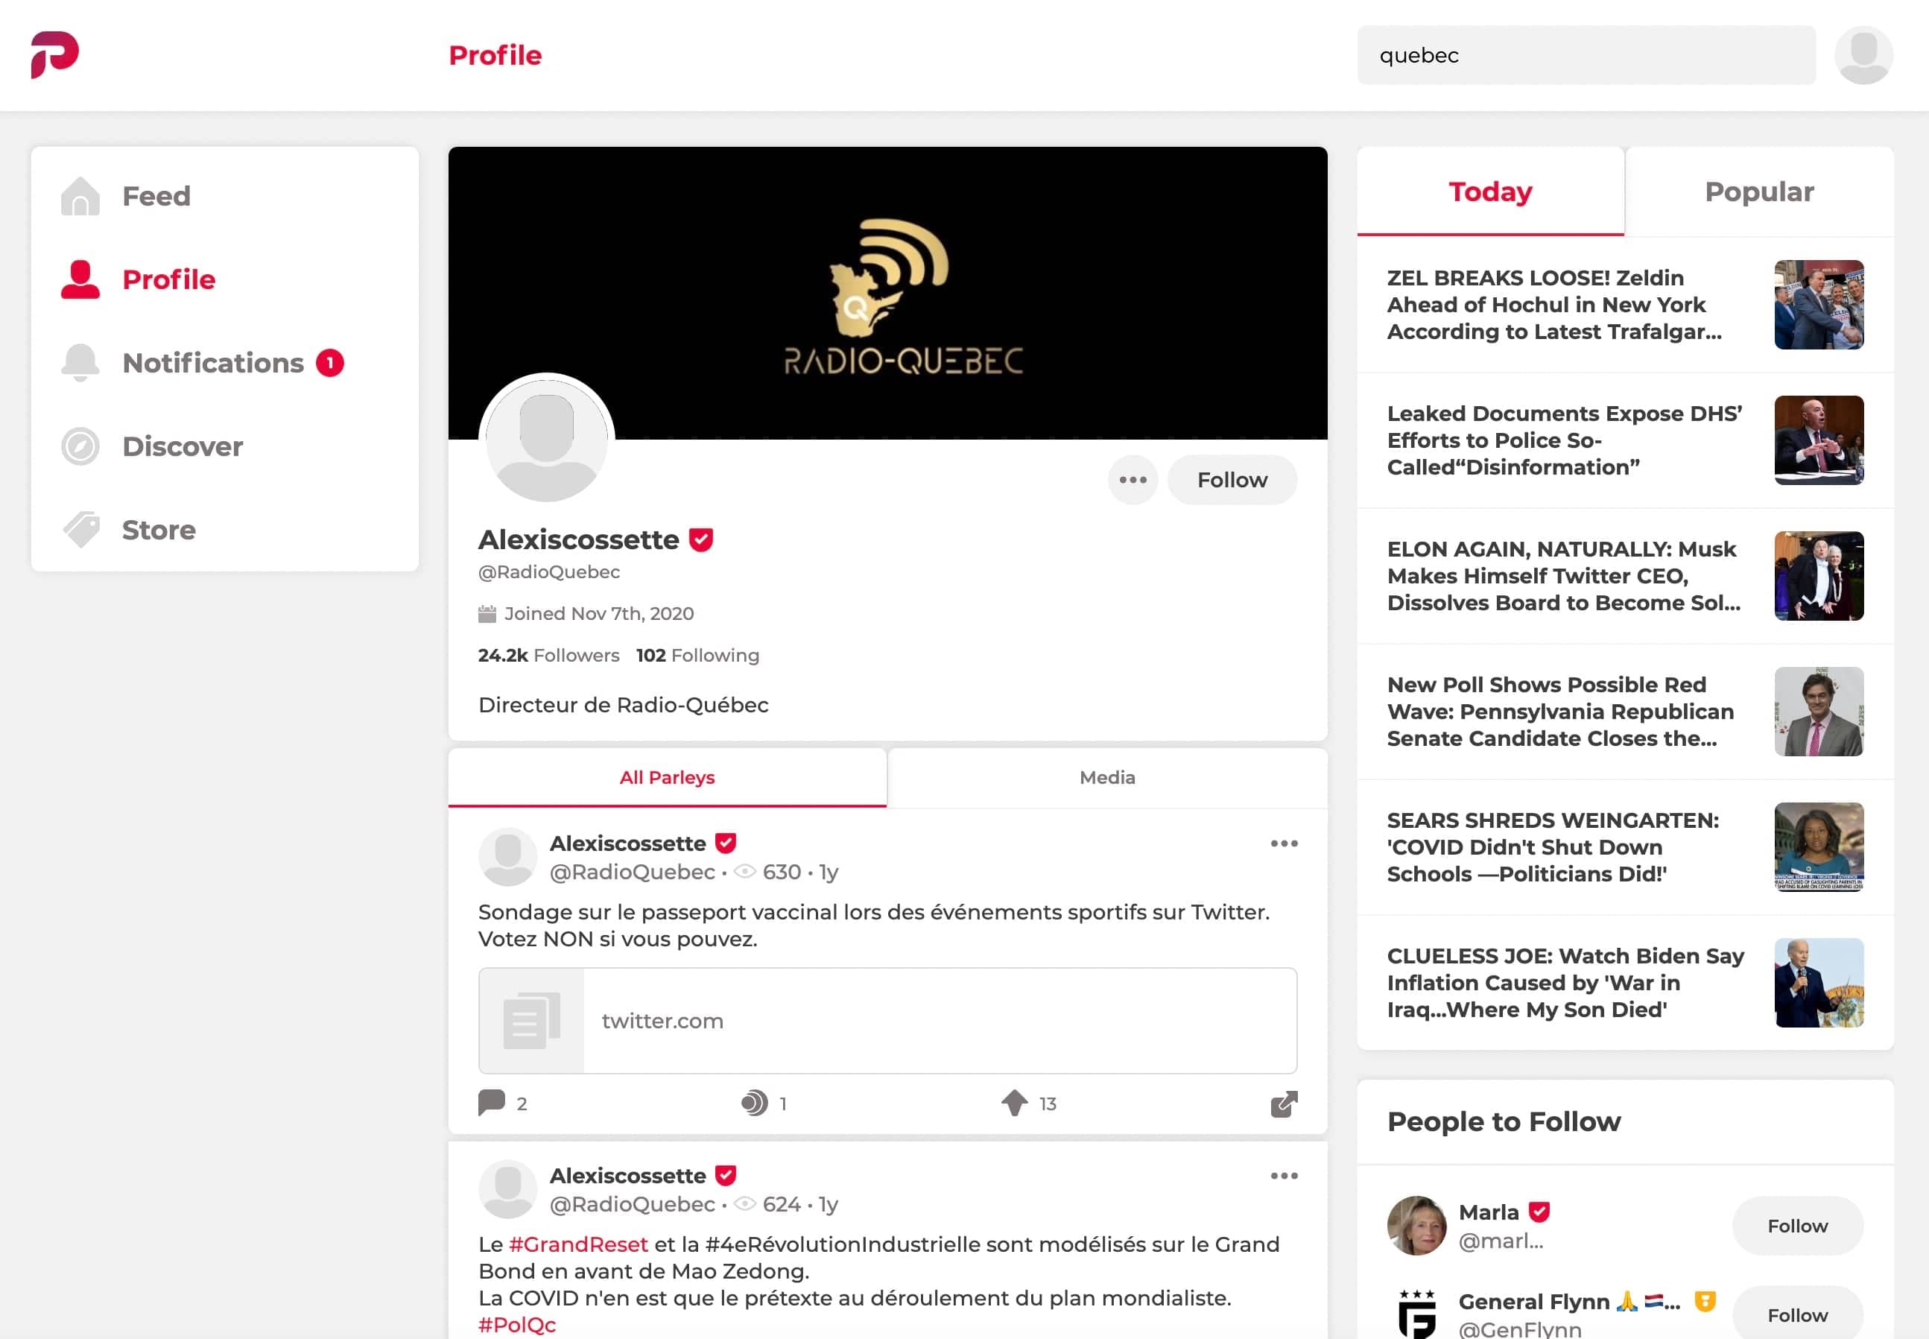Click the echo icon on the passeport vaccinal post

pyautogui.click(x=754, y=1104)
